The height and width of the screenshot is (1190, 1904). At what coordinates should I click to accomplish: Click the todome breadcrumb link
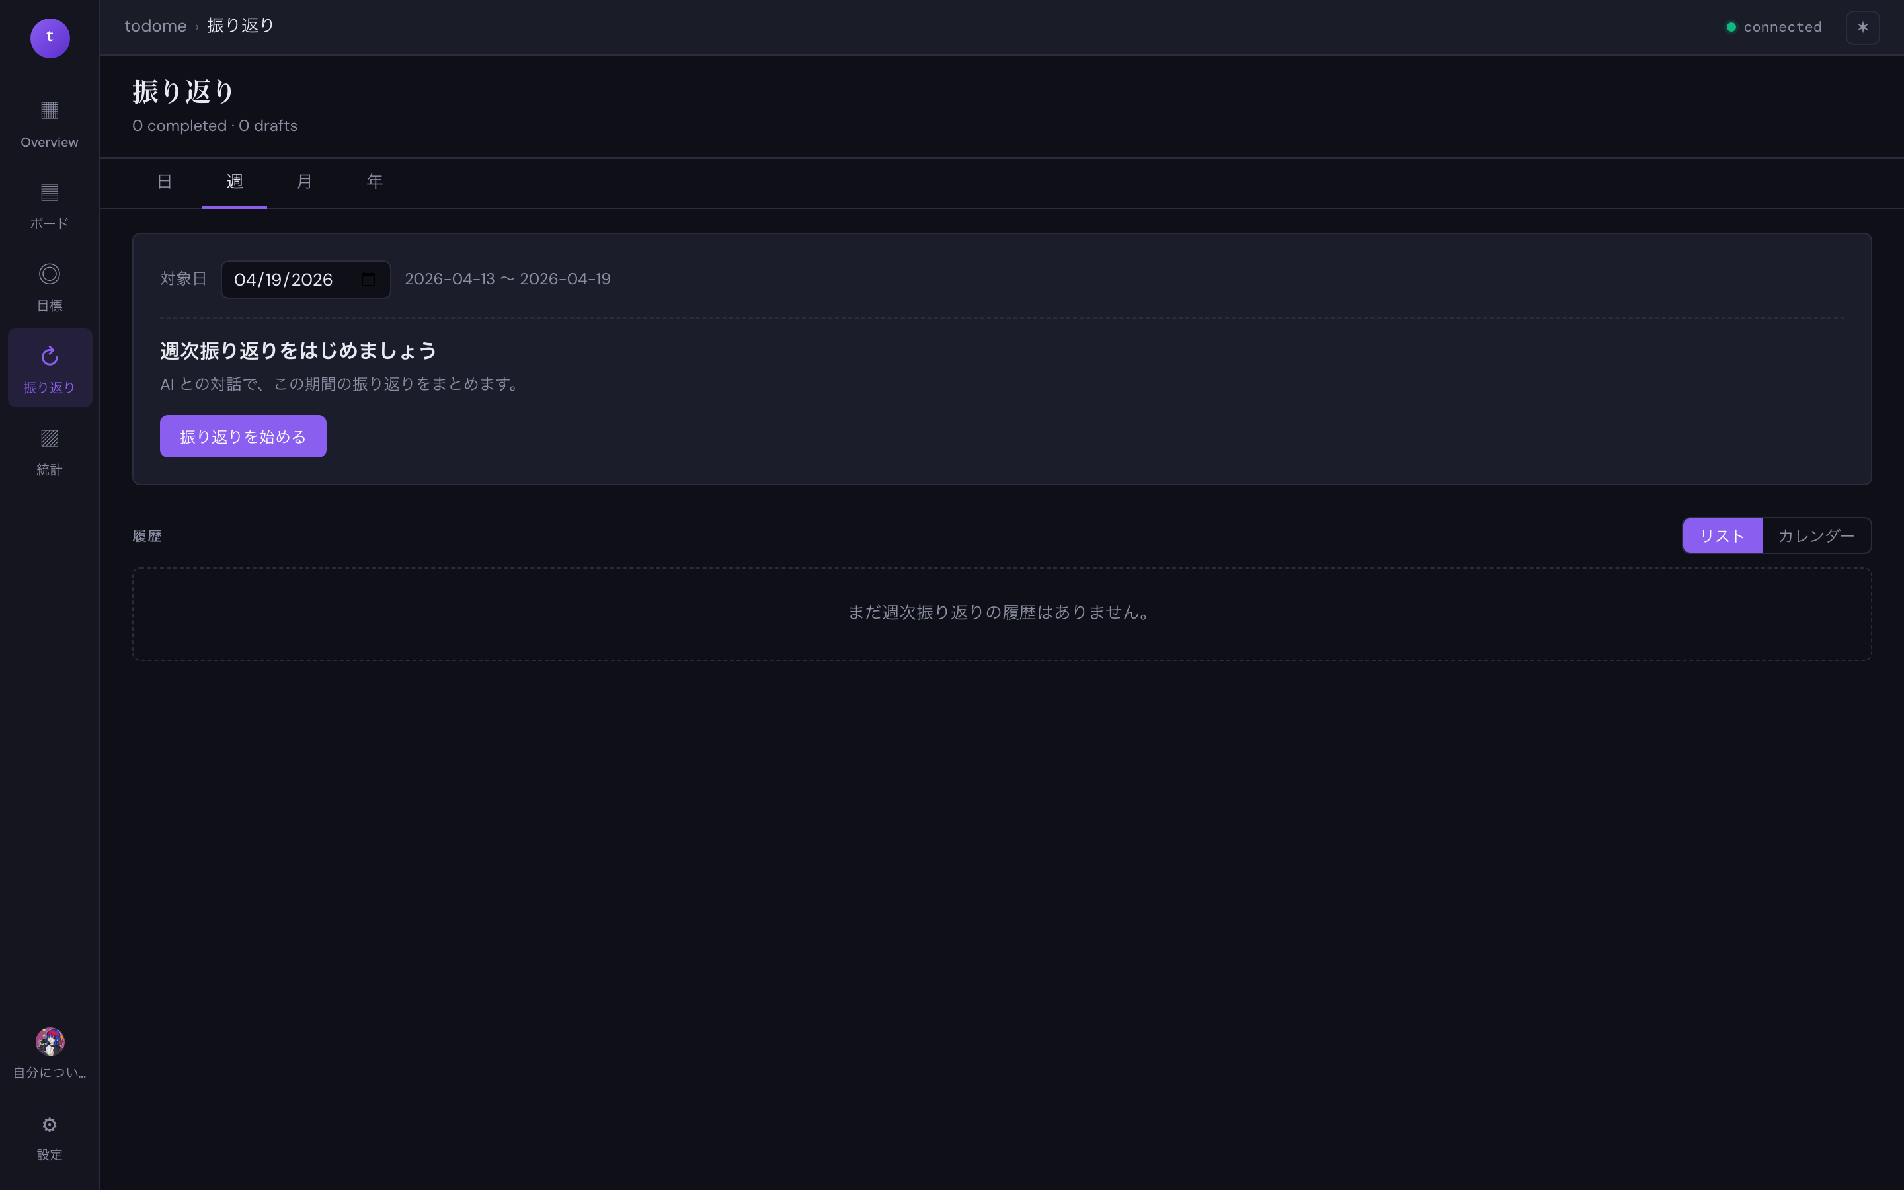(156, 26)
